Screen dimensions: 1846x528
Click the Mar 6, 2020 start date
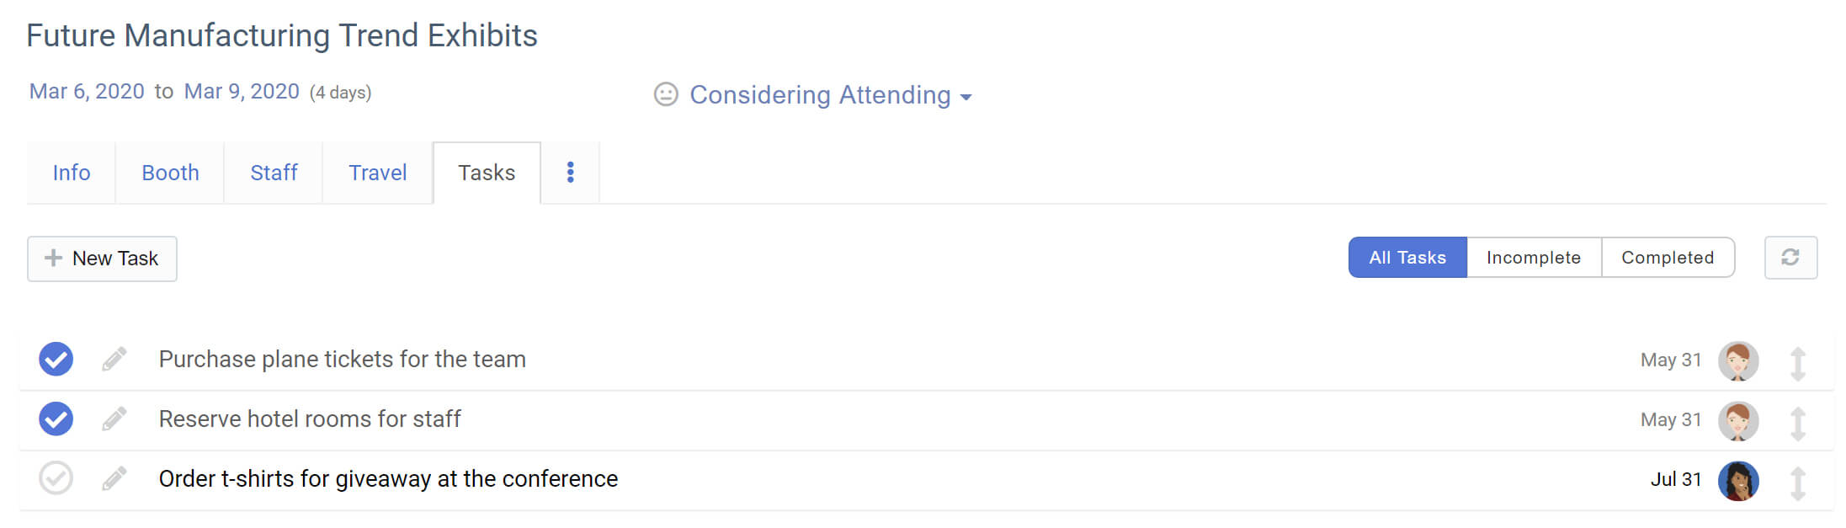point(87,92)
